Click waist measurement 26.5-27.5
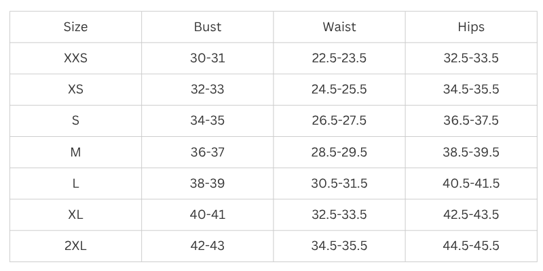The height and width of the screenshot is (271, 543). point(339,121)
